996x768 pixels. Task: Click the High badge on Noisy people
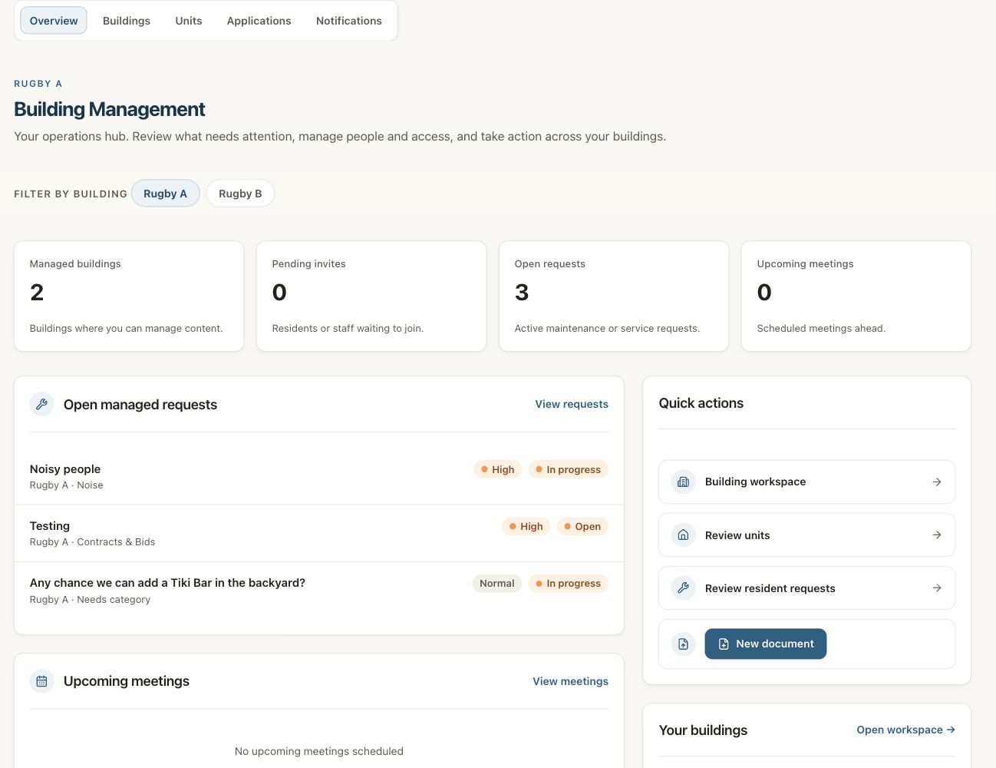498,469
